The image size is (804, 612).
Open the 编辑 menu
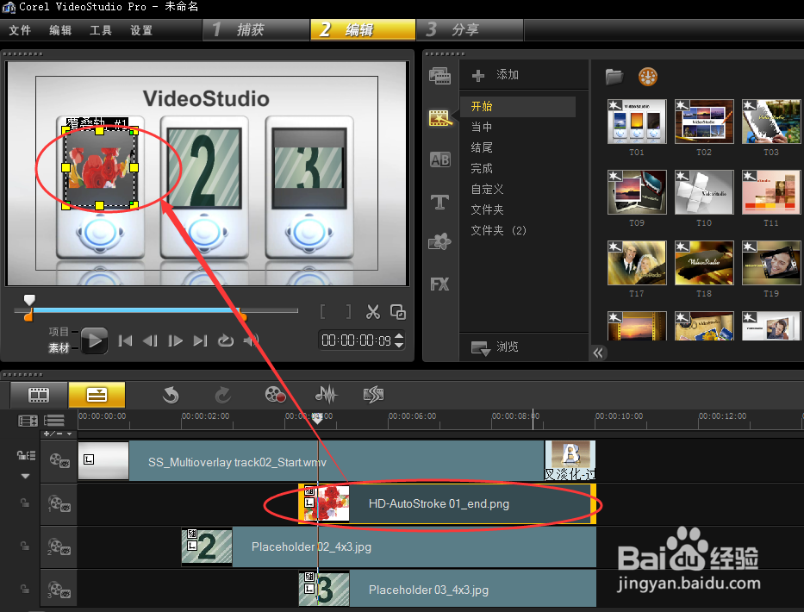(x=60, y=30)
